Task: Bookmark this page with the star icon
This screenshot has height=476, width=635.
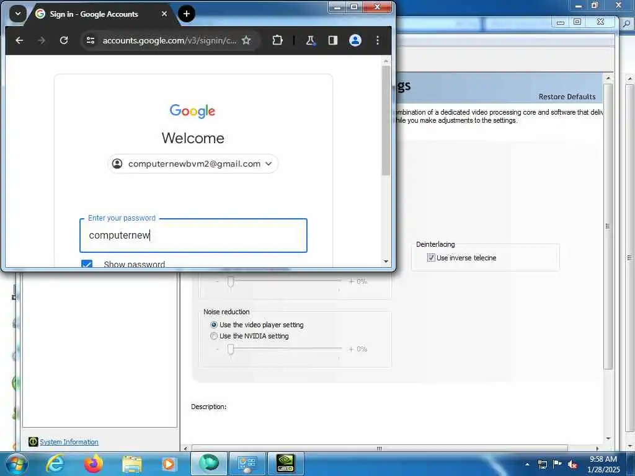Action: (x=246, y=40)
